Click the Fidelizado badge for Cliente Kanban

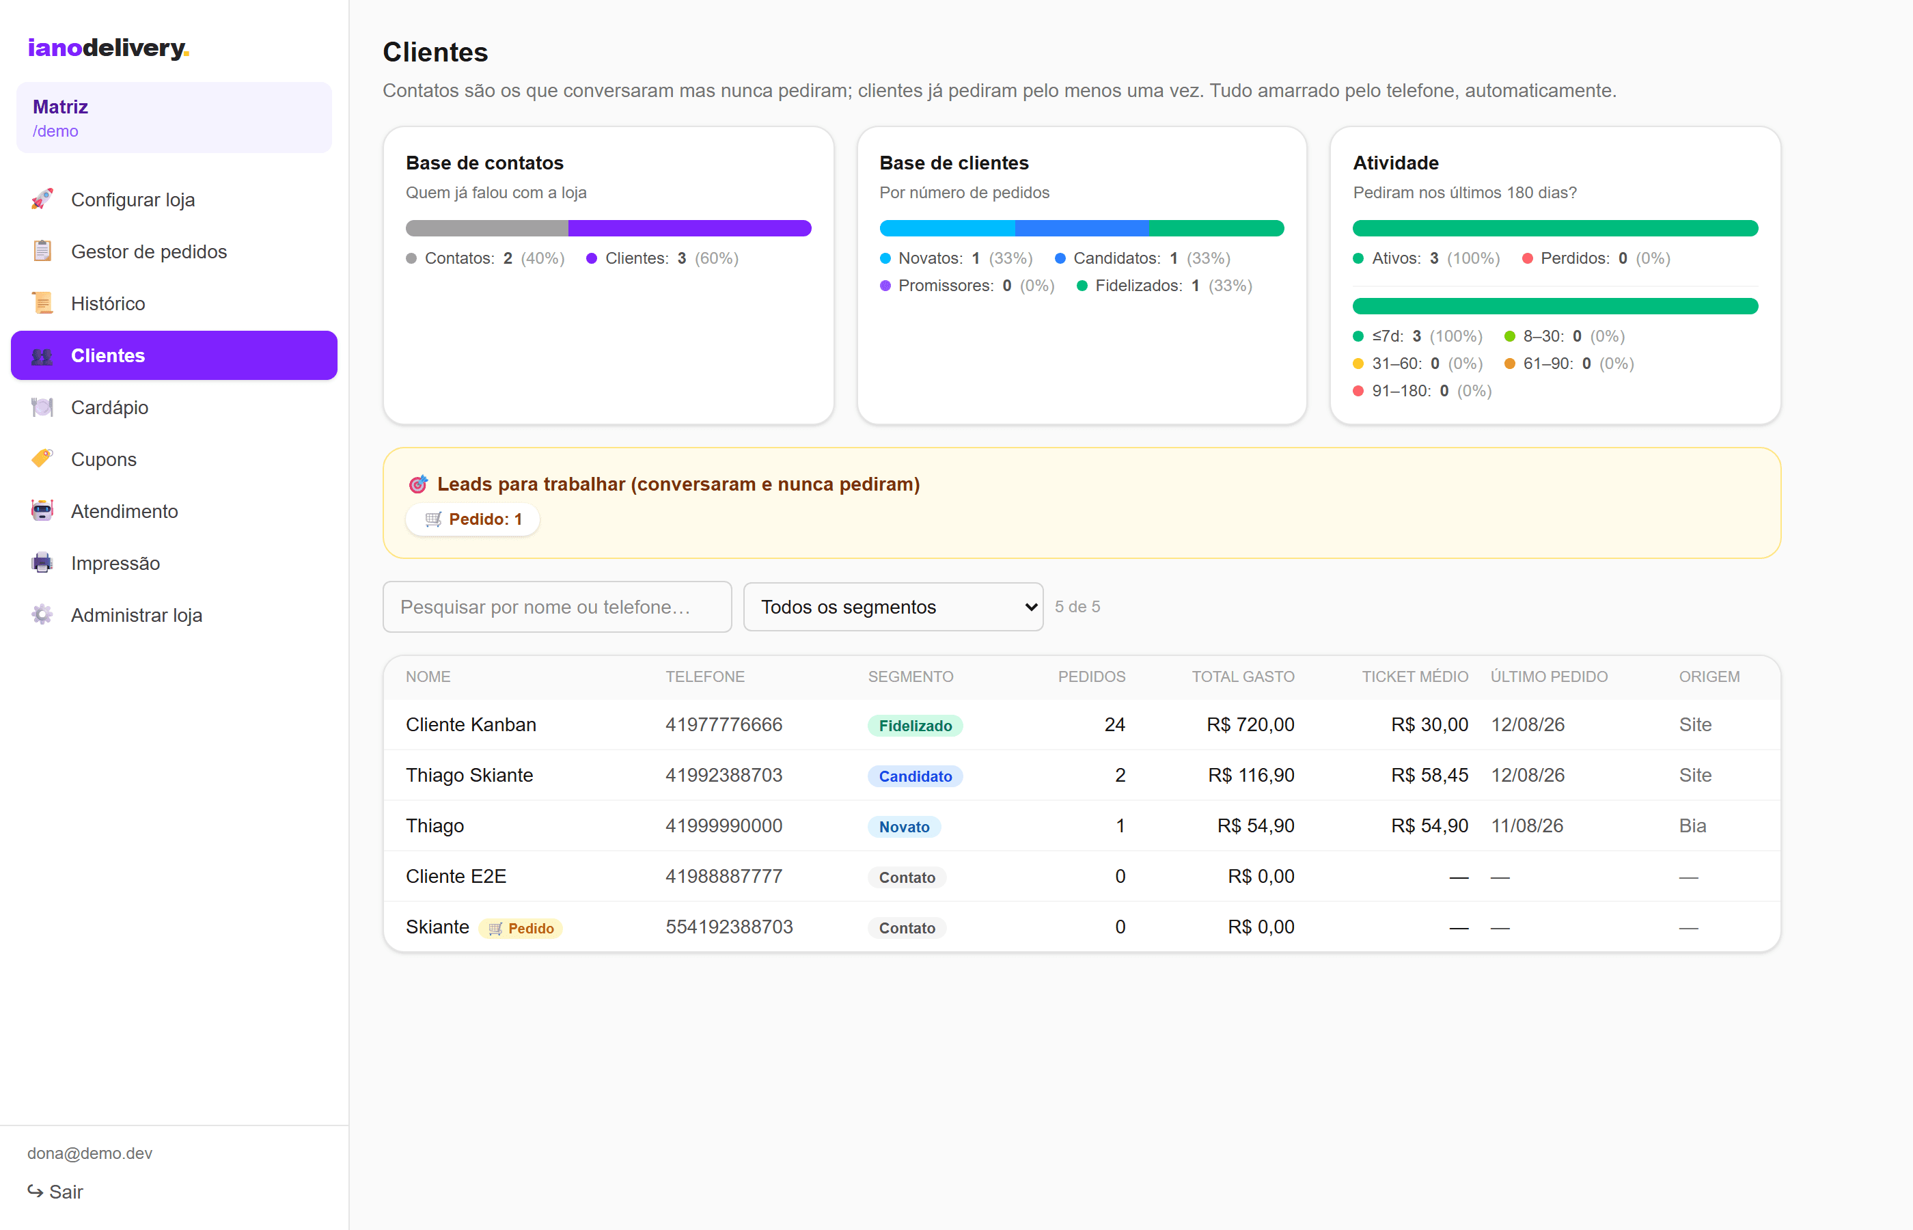click(x=915, y=725)
